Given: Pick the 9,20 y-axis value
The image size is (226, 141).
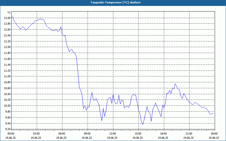Looking at the screenshot, I should 8,129.
